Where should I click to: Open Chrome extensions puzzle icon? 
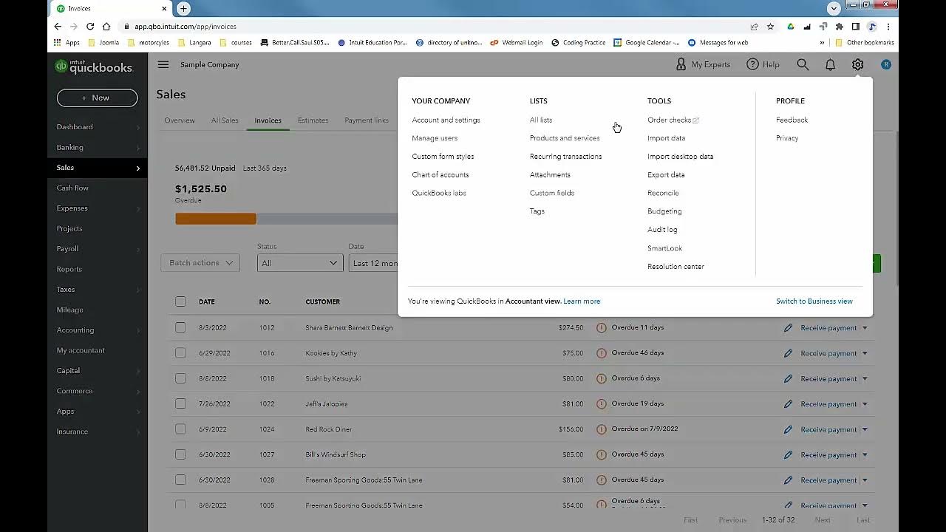839,27
